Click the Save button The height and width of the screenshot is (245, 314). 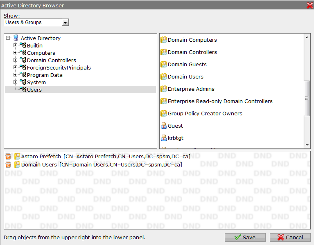coord(245,237)
